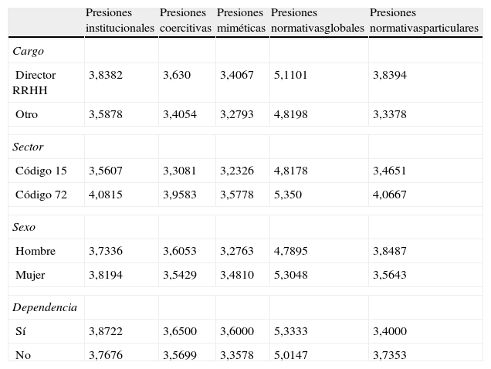Click the Hombre row label

[36, 251]
